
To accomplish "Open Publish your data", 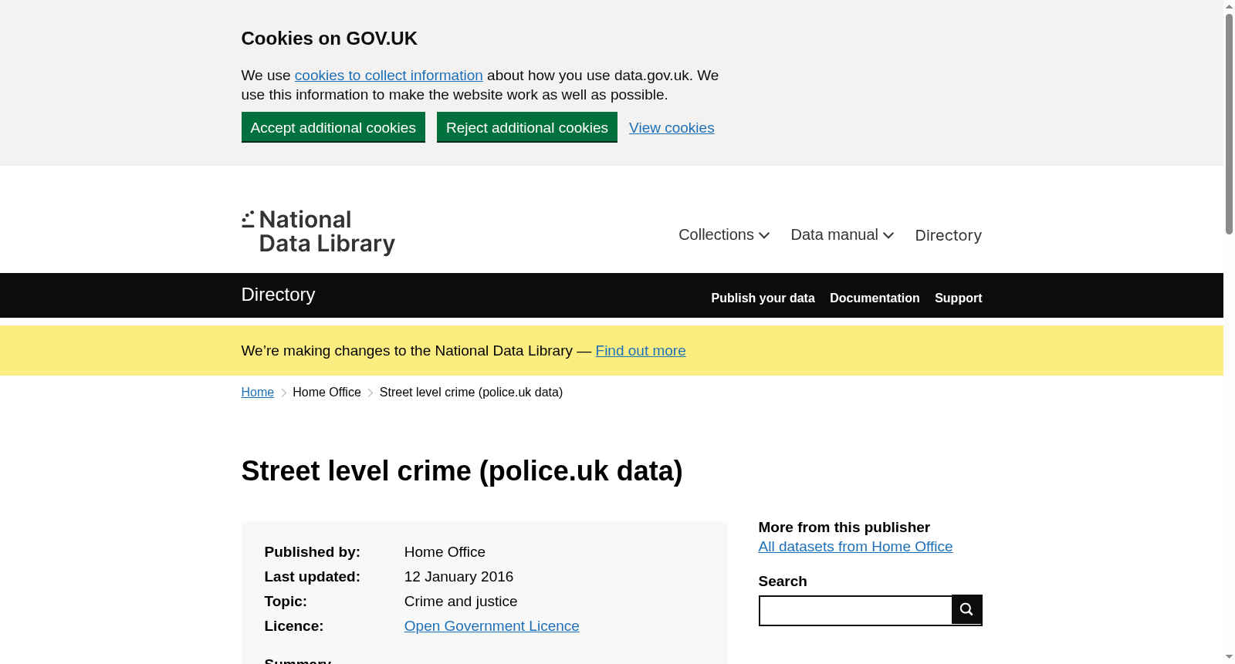I will point(763,298).
